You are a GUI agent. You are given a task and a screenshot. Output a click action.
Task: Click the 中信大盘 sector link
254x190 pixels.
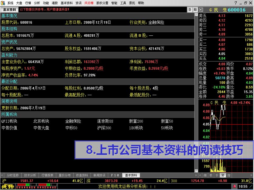click(41, 128)
